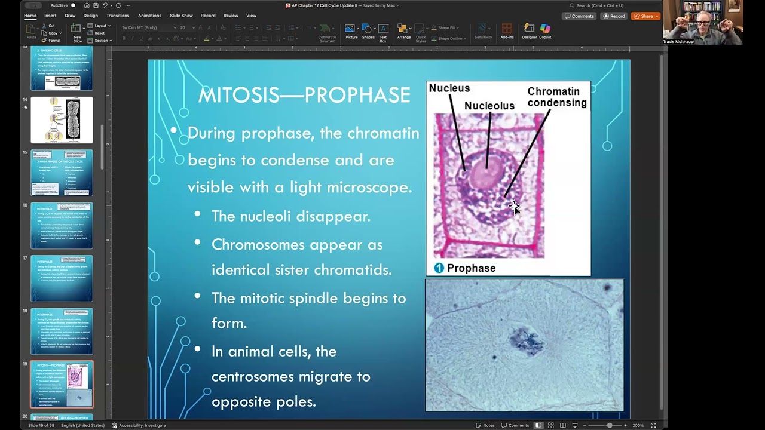Image resolution: width=765 pixels, height=430 pixels.
Task: Switch to Slide Sorter view
Action: (550, 425)
